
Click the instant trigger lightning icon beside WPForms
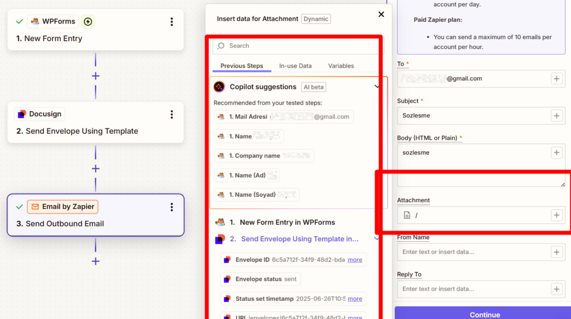point(88,22)
